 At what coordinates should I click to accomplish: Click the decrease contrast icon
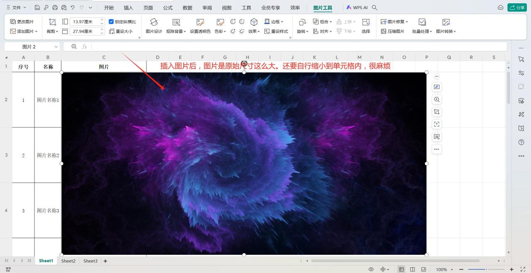pos(242,22)
